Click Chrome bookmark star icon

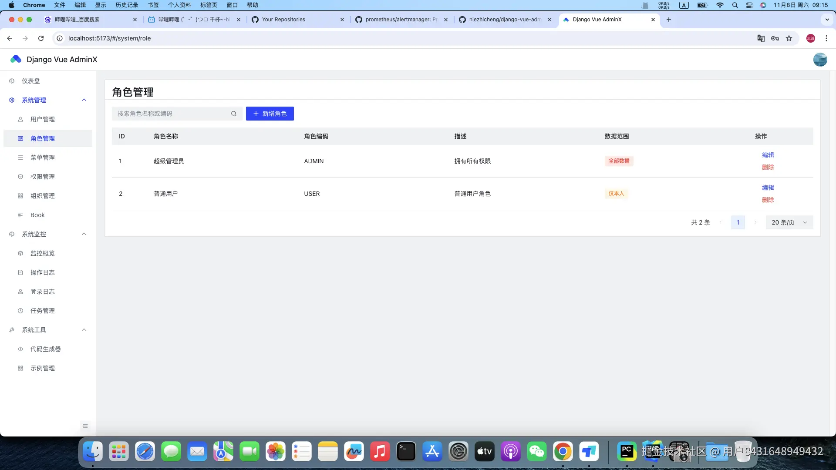coord(789,38)
